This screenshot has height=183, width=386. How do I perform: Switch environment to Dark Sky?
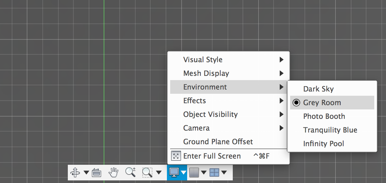point(318,89)
